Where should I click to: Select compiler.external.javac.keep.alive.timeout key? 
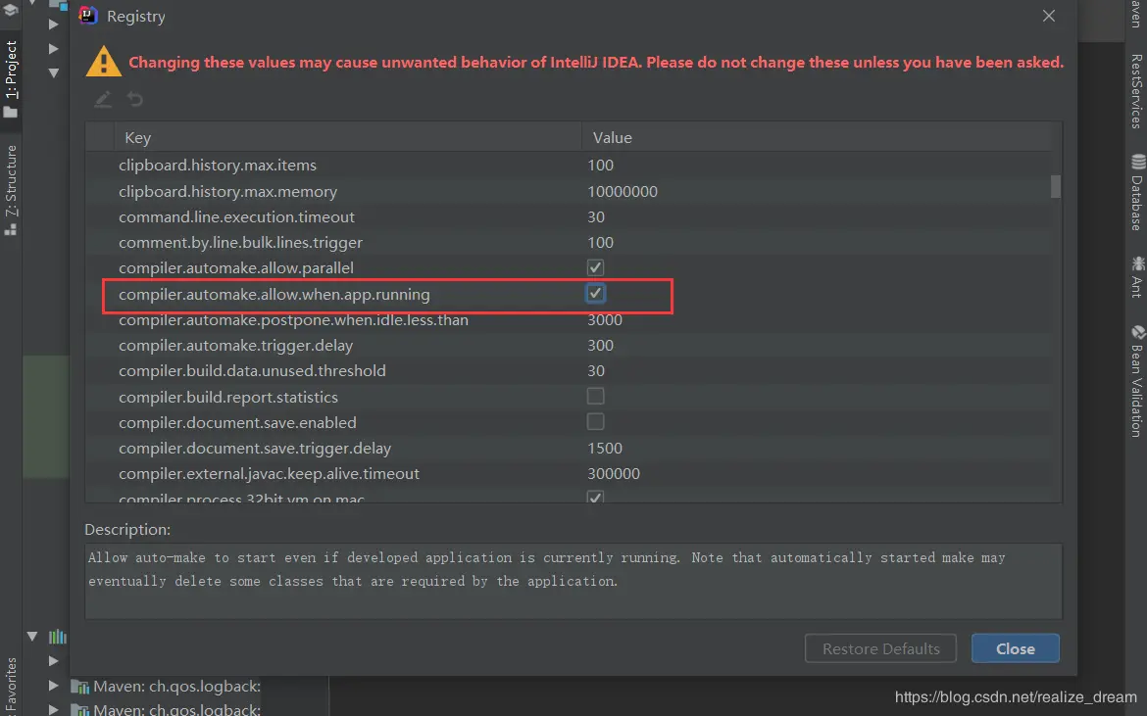pyautogui.click(x=270, y=473)
